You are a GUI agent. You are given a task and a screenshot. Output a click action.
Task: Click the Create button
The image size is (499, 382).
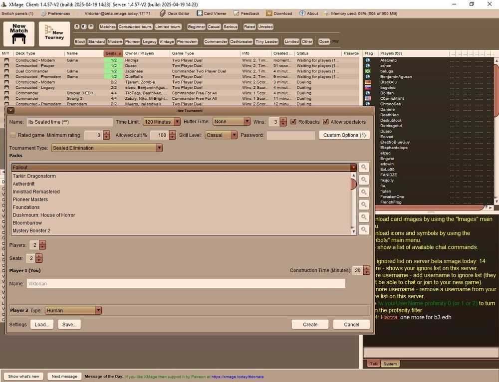pos(309,324)
